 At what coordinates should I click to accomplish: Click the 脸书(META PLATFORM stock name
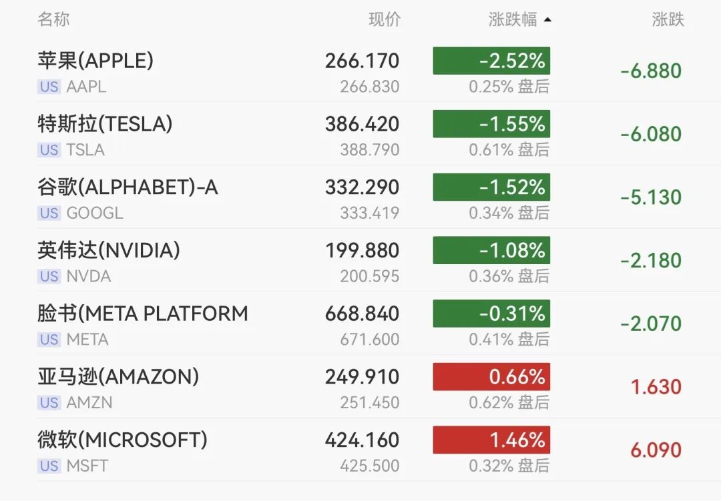[142, 314]
